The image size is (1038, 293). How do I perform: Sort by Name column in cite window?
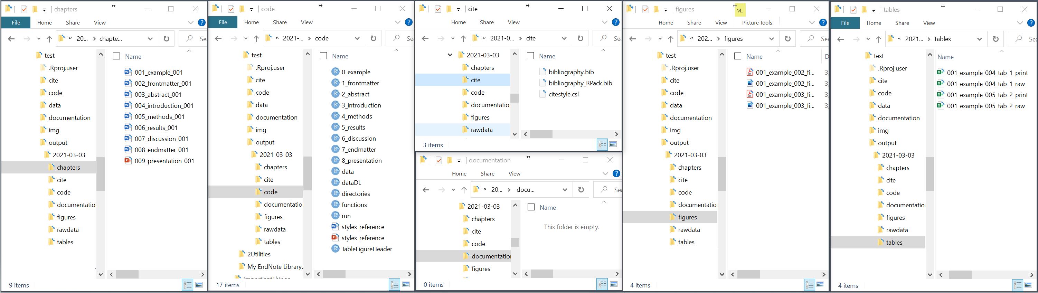pos(547,56)
